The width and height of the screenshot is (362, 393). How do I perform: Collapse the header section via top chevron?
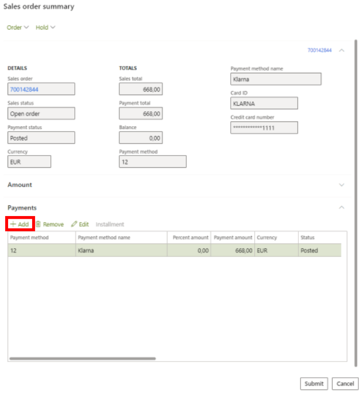(x=342, y=50)
